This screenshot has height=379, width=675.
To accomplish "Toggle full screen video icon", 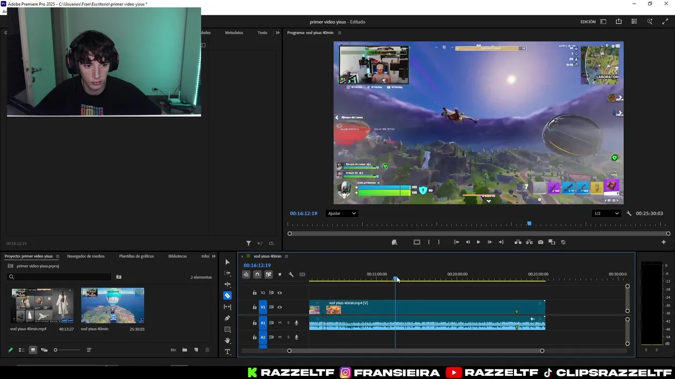I will click(x=665, y=22).
